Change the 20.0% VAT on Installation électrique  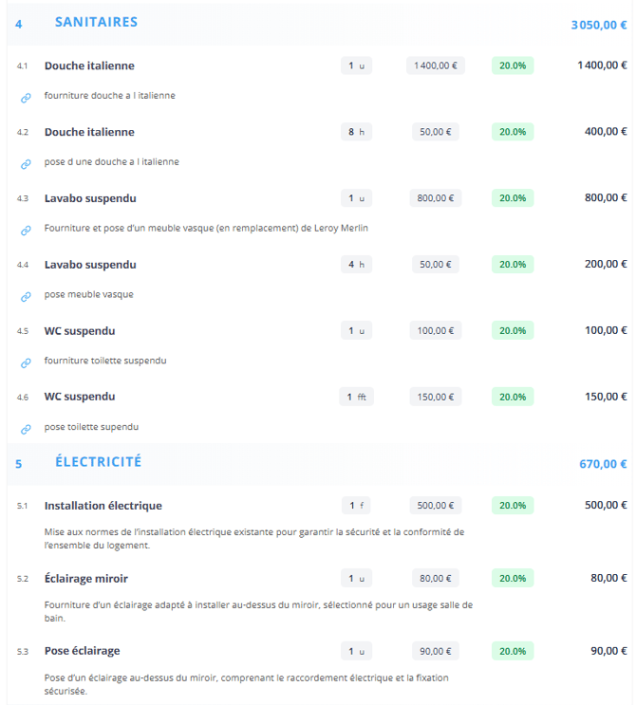click(x=513, y=506)
